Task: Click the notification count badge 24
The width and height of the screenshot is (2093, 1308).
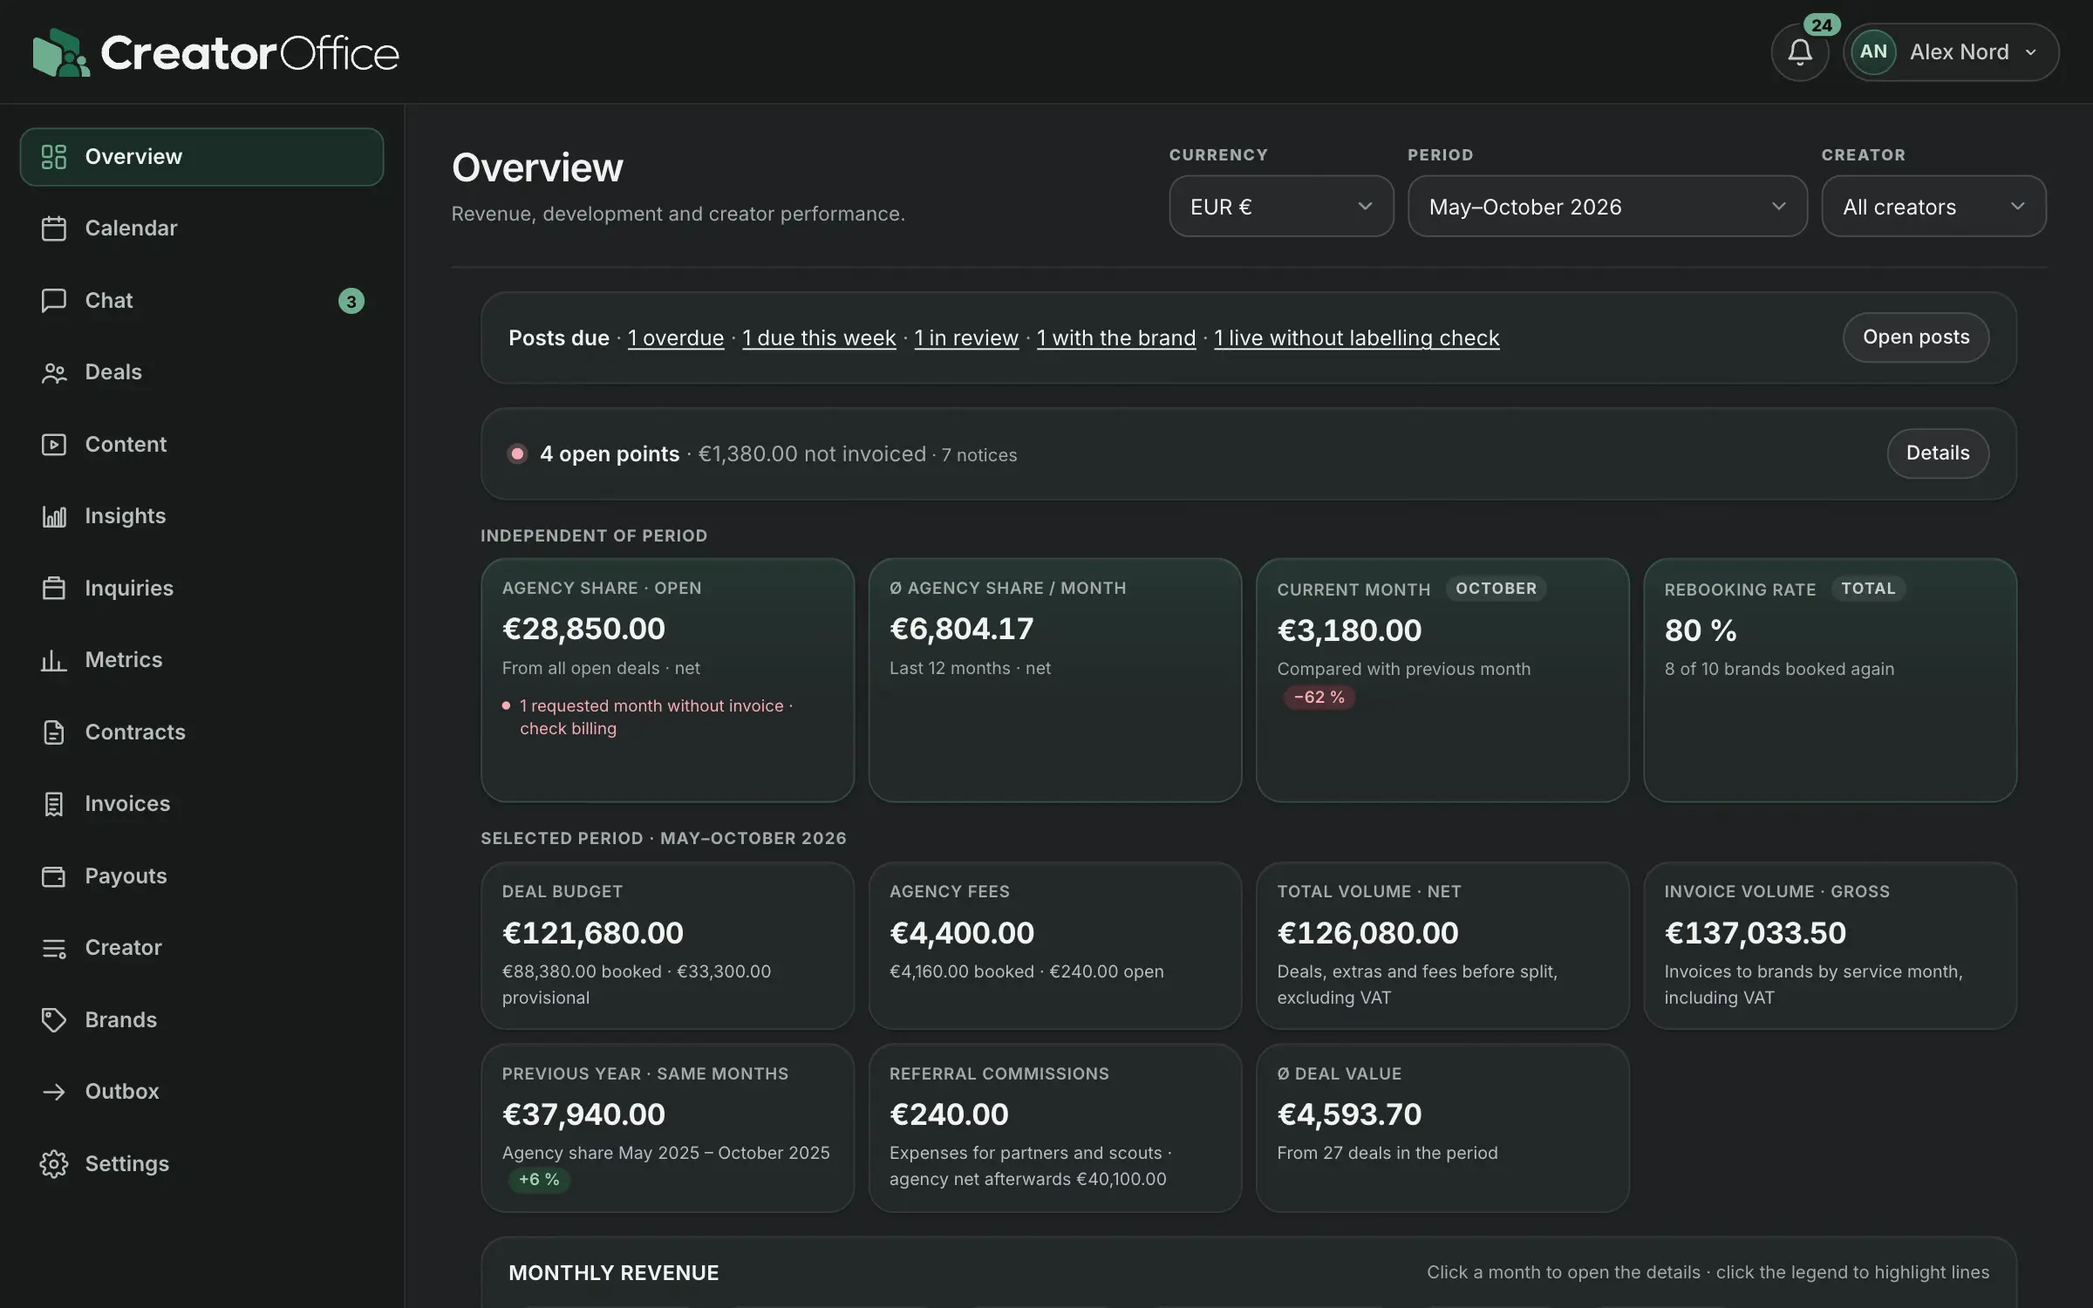Action: coord(1822,25)
